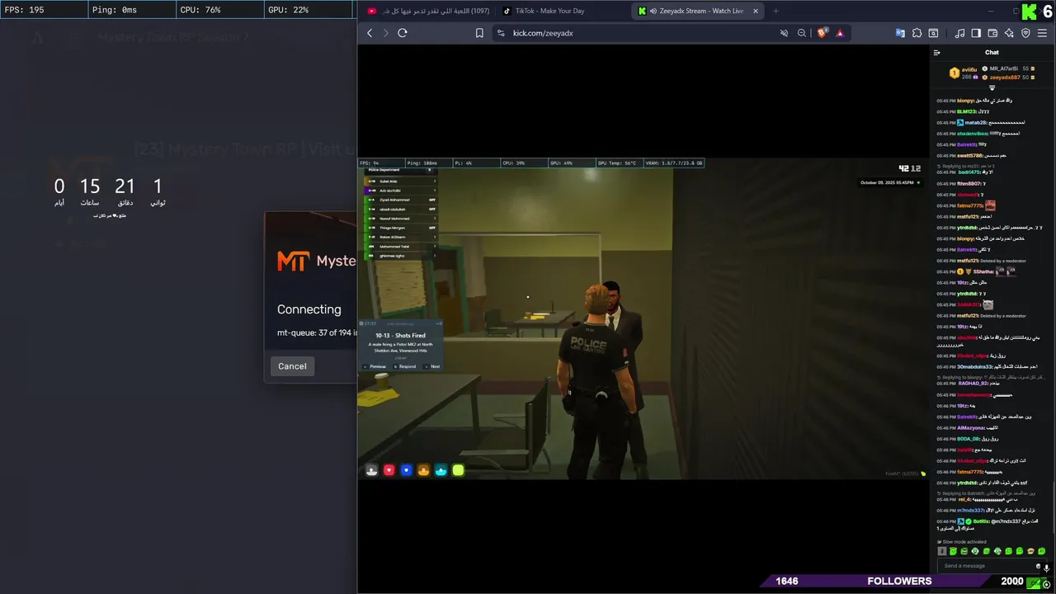Open site settings icon in address bar
The width and height of the screenshot is (1056, 594).
[x=500, y=33]
